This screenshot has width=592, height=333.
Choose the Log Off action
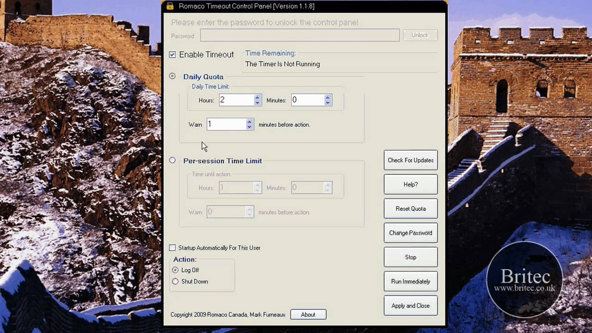[175, 270]
